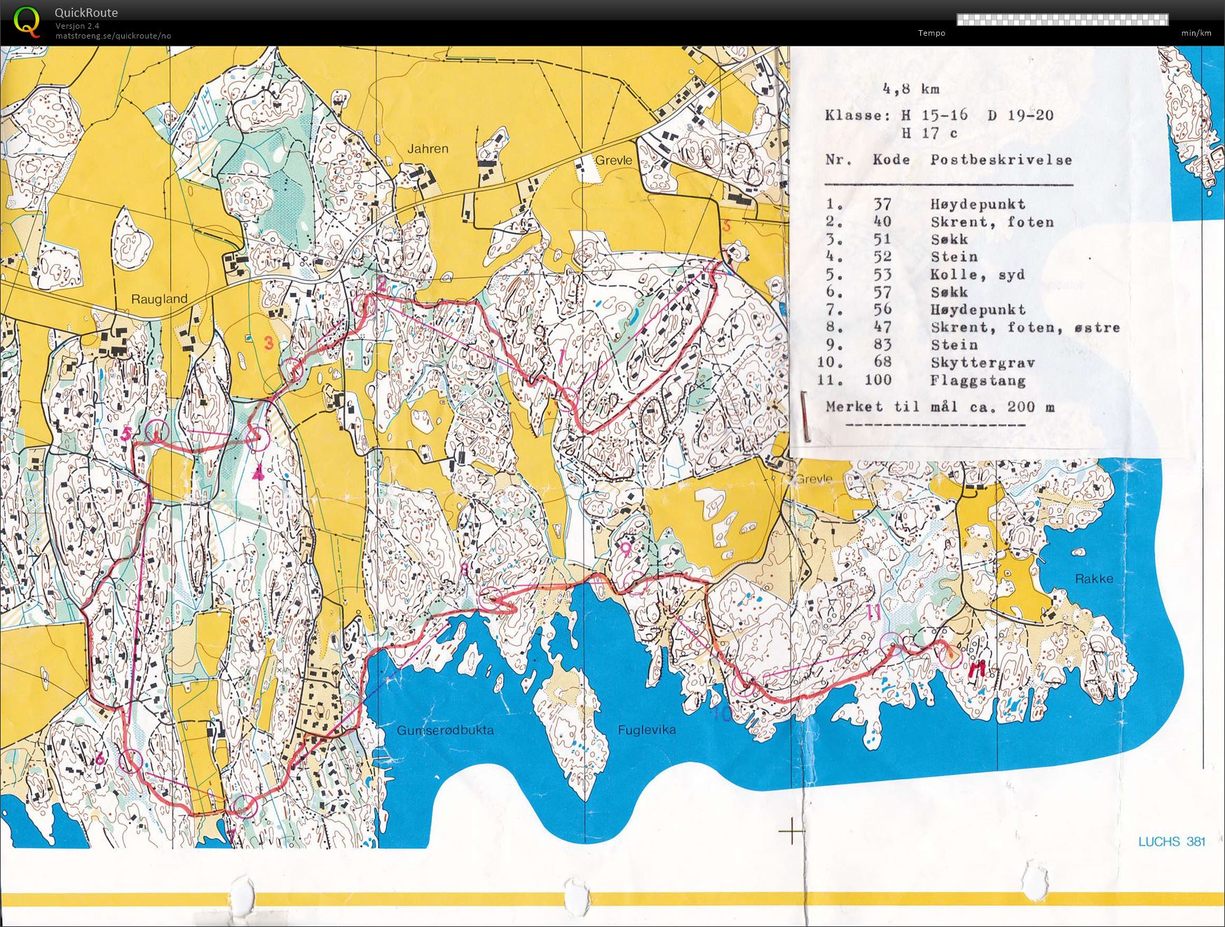Image resolution: width=1225 pixels, height=927 pixels.
Task: Click control row 6 '57 Søkk'
Action: (x=896, y=292)
